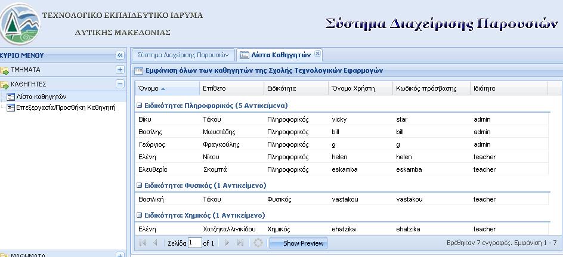563x257 pixels.
Task: Select the Βίκυ row name cell
Action: coord(168,119)
